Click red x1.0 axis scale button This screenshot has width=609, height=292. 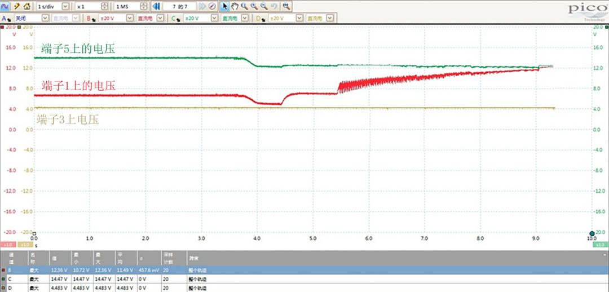click(8, 245)
